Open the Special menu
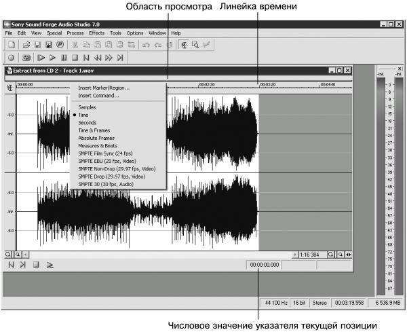407x332 pixels. pos(54,33)
